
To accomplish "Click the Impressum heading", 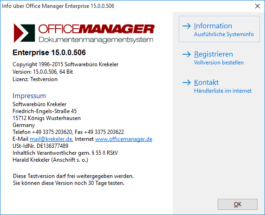I will pos(29,96).
